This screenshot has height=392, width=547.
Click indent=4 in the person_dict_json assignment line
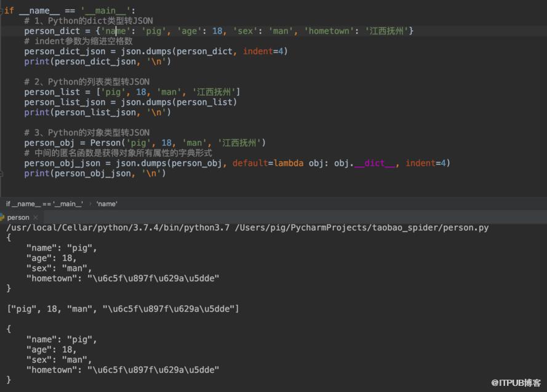[263, 51]
